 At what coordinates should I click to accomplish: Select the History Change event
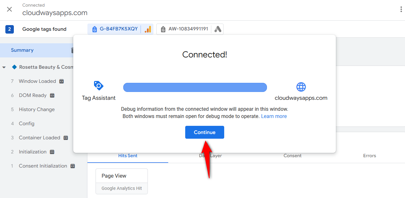coord(37,110)
